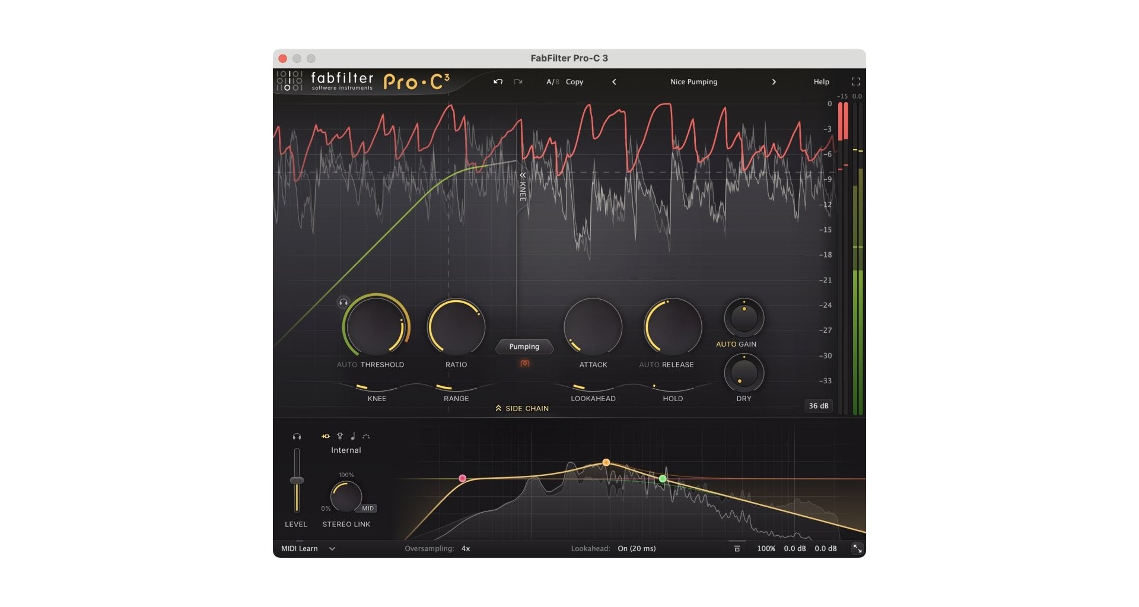Collapse the KNEE display panel arrow
The image size is (1139, 607).
tap(523, 175)
